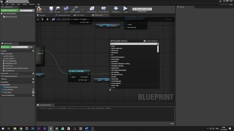Open the Asset menu
Viewport: 234px width, 131px height.
pyautogui.click(x=13, y=4)
